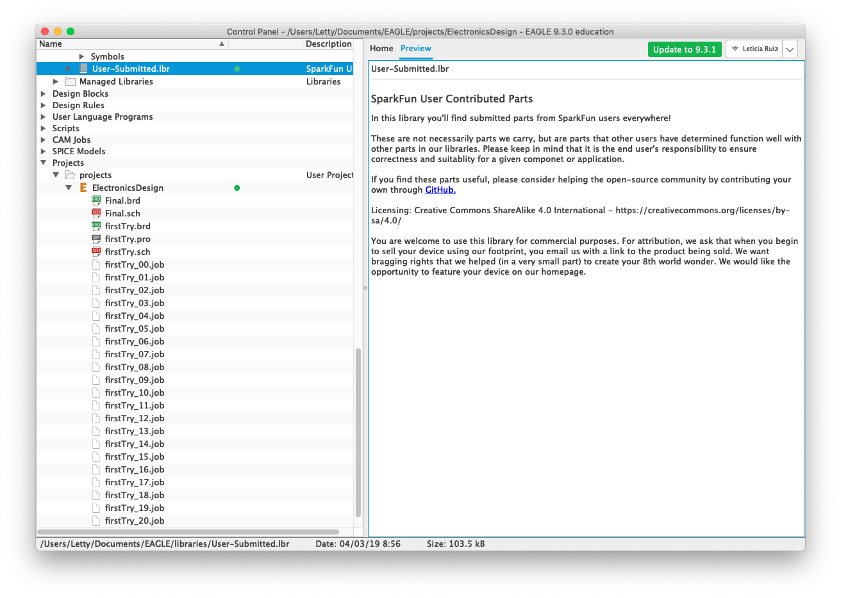Click the 'User Project' description cell
The image size is (841, 598).
click(x=329, y=175)
